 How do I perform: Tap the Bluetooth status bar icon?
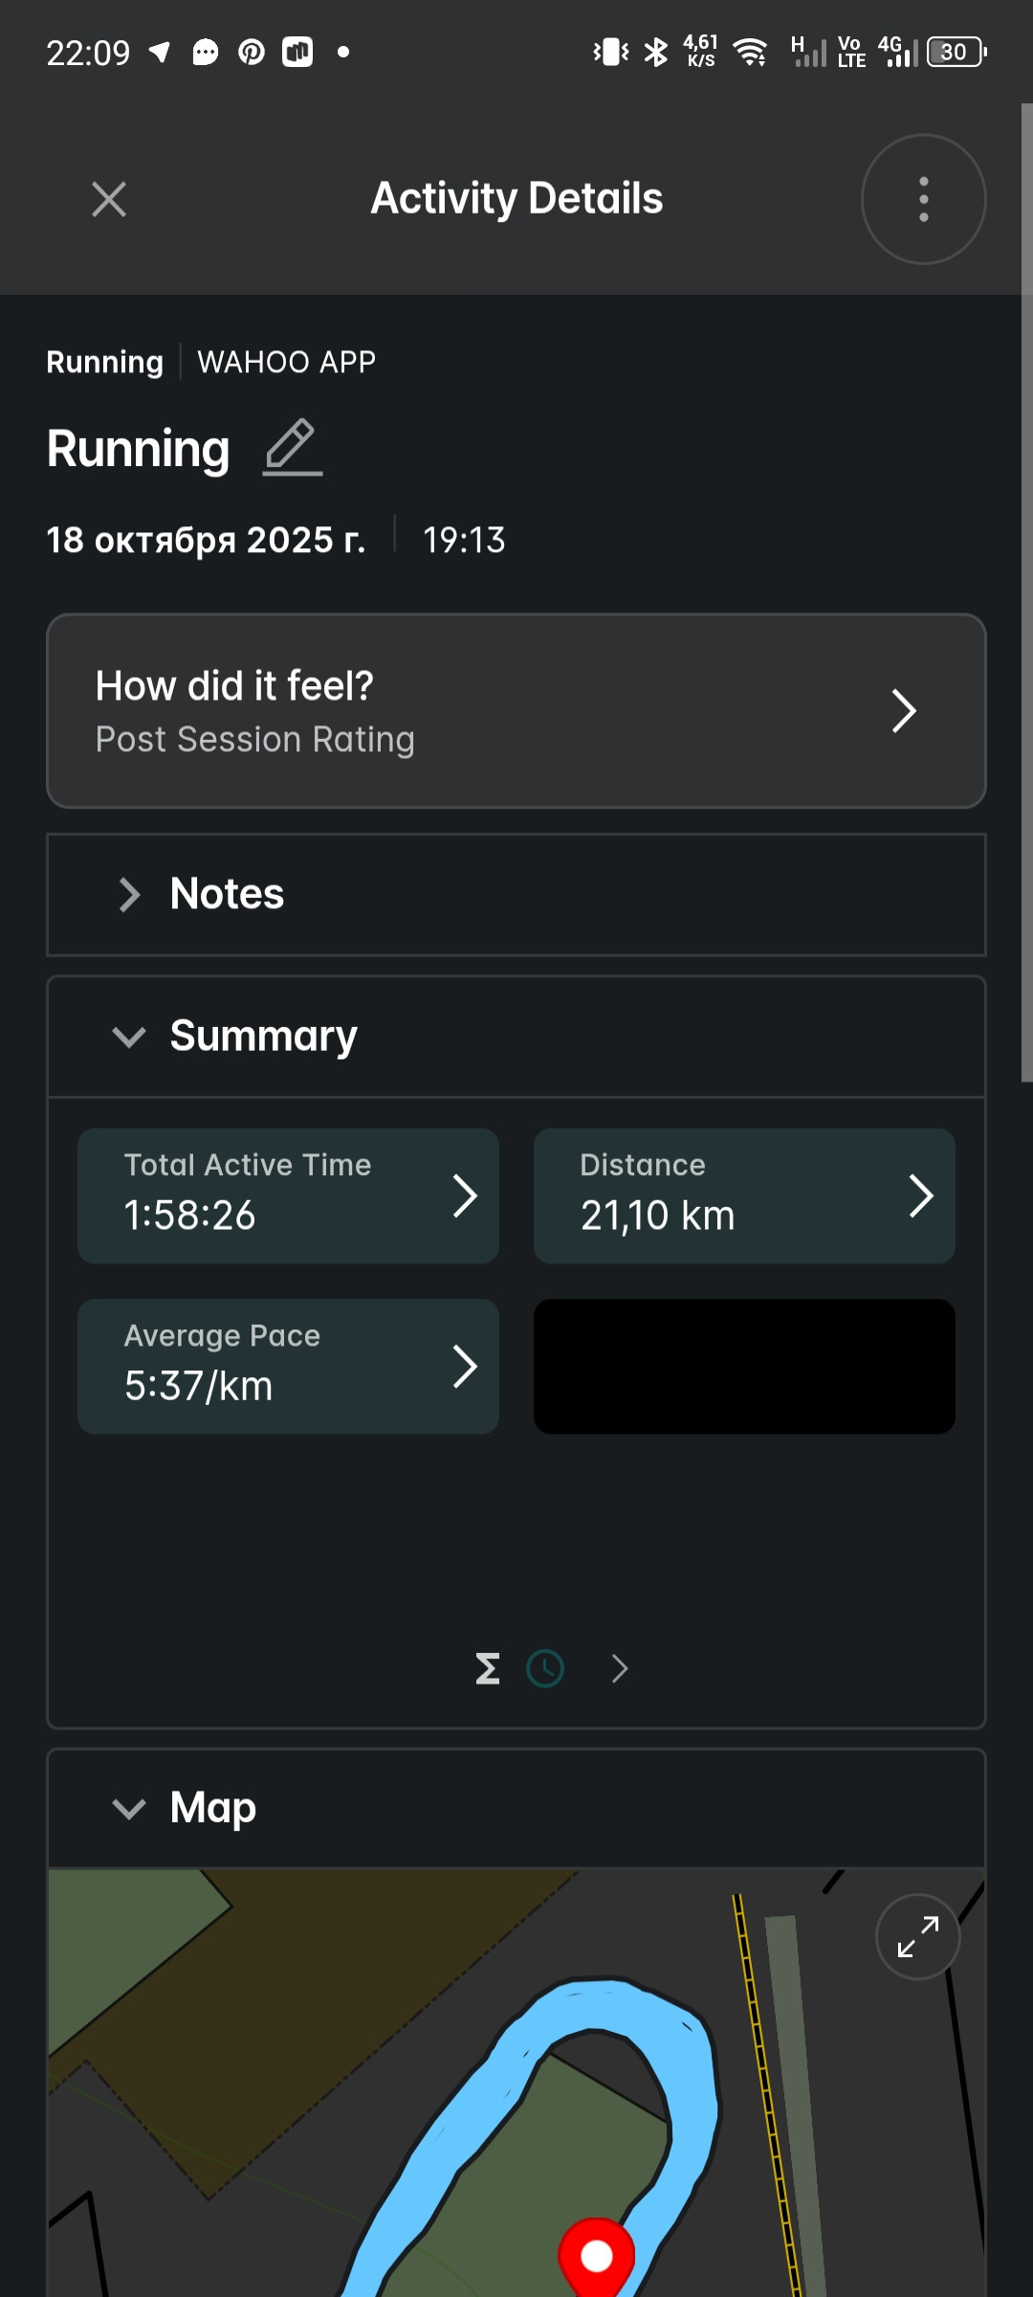[x=656, y=52]
